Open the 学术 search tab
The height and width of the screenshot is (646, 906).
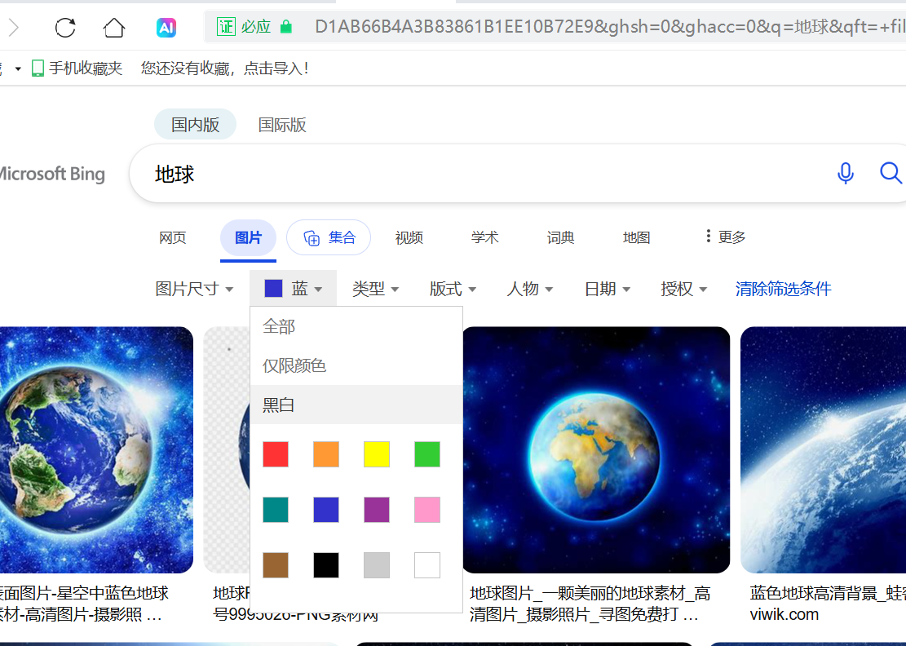tap(484, 237)
